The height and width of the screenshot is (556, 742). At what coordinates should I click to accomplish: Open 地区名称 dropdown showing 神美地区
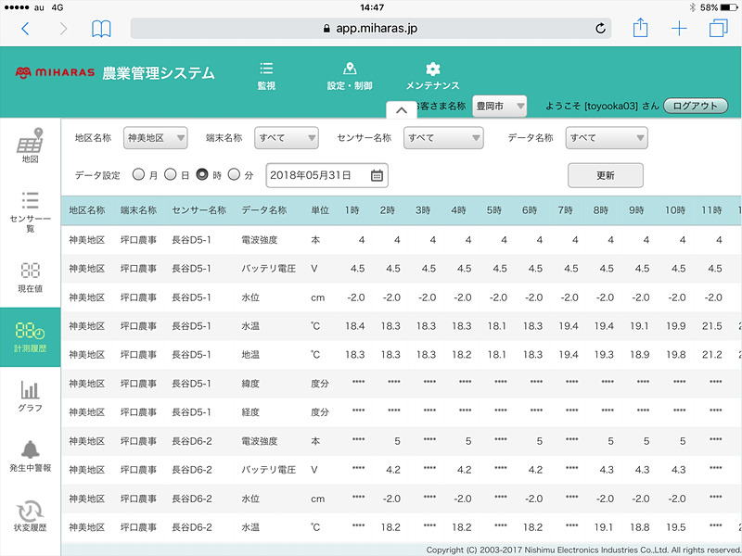(155, 138)
